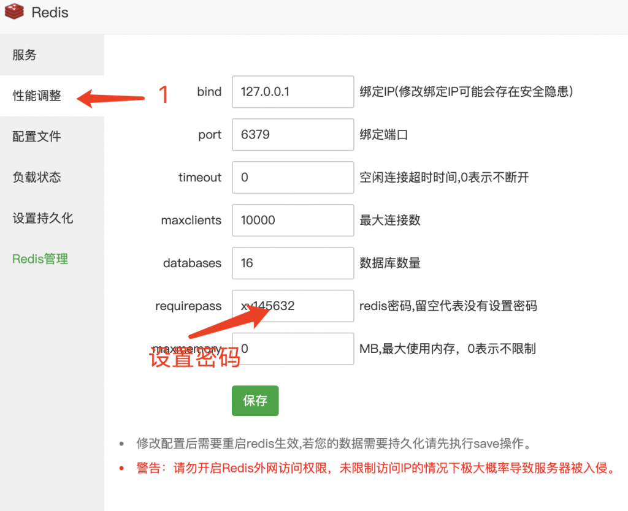This screenshot has width=628, height=511.
Task: Click the 'MB,最大使用内存' description text
Action: point(447,349)
